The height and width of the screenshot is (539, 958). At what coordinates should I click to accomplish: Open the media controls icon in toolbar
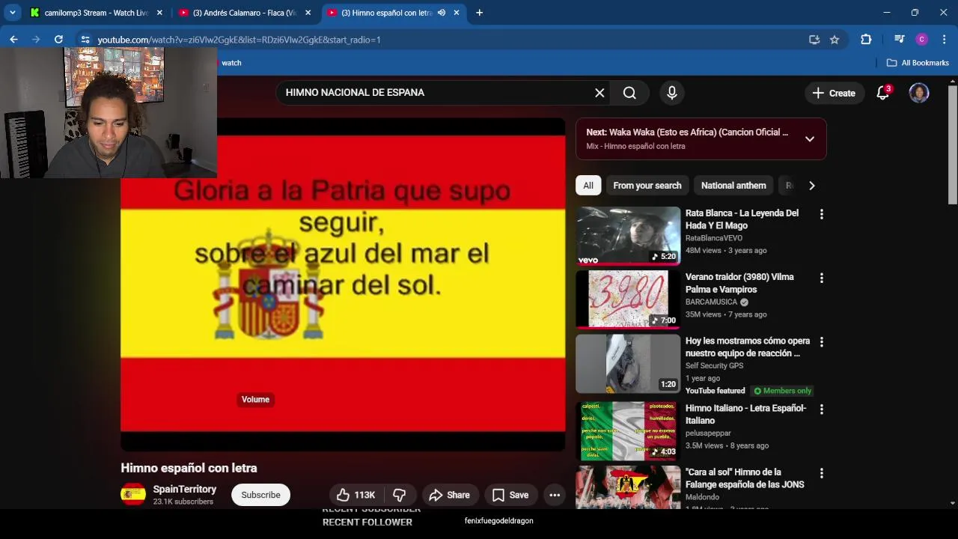[900, 40]
